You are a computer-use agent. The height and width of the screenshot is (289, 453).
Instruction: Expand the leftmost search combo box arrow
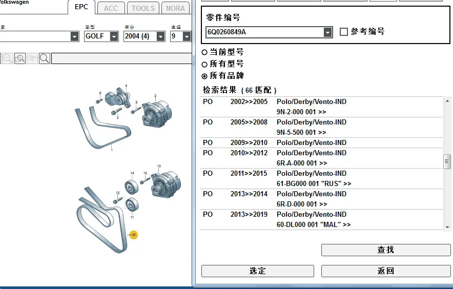pyautogui.click(x=74, y=36)
